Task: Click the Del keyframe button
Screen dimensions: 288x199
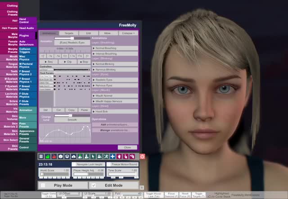Action: pos(45,110)
